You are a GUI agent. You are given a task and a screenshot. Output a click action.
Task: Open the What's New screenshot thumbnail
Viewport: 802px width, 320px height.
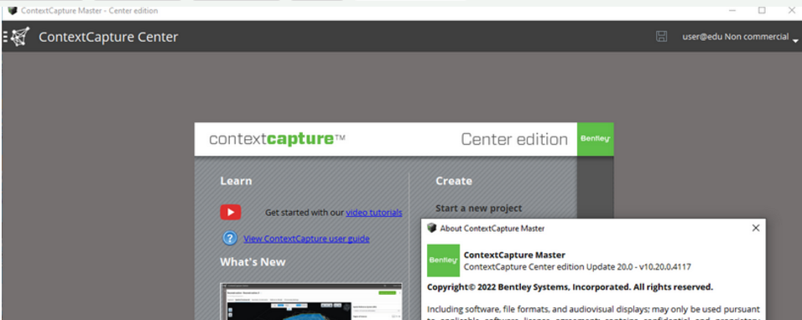click(311, 301)
